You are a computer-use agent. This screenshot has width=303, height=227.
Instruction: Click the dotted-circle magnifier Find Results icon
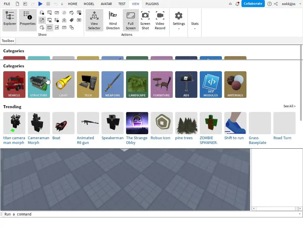coord(64,13)
